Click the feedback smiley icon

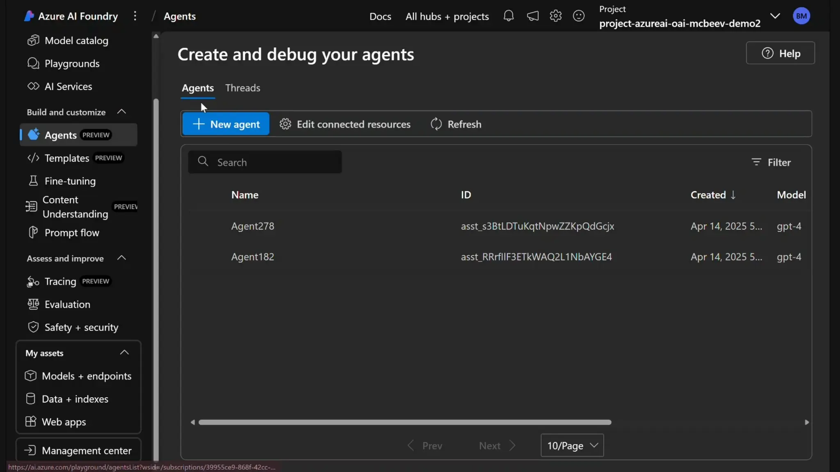point(579,16)
